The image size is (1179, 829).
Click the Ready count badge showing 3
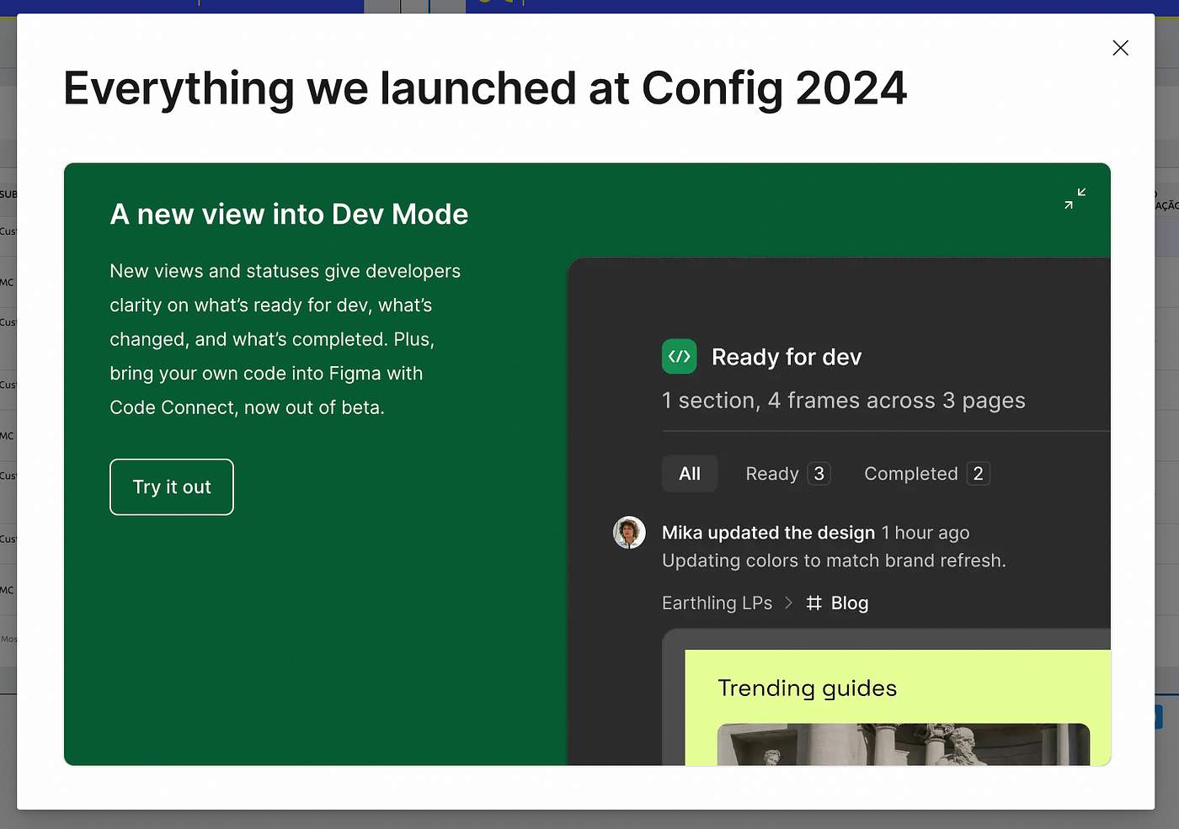tap(819, 474)
